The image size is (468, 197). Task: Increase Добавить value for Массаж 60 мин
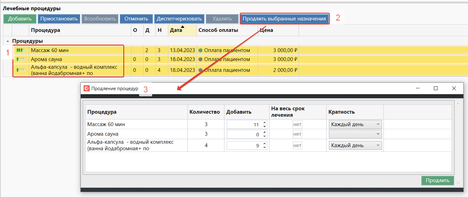265,123
